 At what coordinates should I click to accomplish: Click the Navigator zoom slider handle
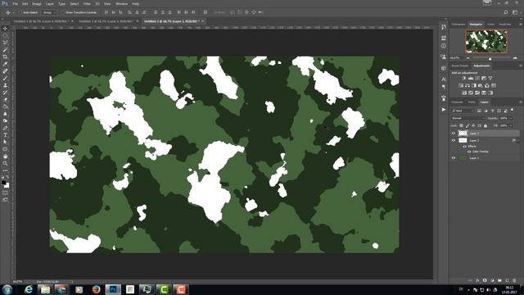tap(490, 58)
